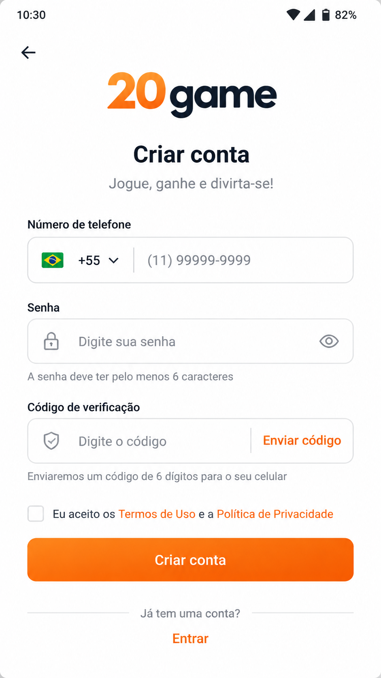Tap the orange Criar conta button
This screenshot has width=381, height=678.
[x=190, y=560]
